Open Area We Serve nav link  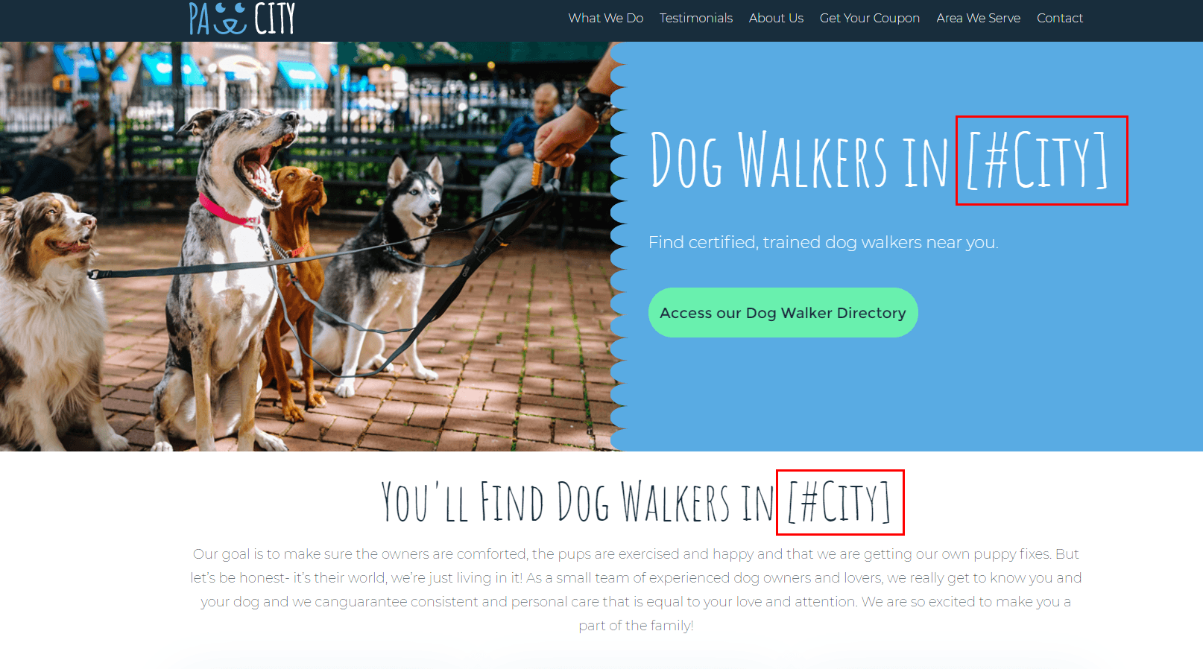tap(978, 18)
